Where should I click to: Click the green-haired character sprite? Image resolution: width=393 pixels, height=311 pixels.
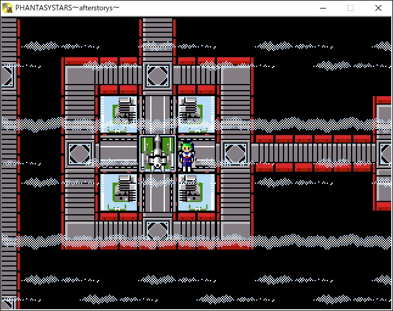pos(187,155)
